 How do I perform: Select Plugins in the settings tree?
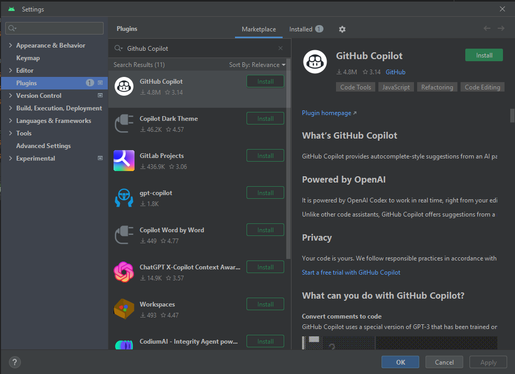[x=54, y=83]
